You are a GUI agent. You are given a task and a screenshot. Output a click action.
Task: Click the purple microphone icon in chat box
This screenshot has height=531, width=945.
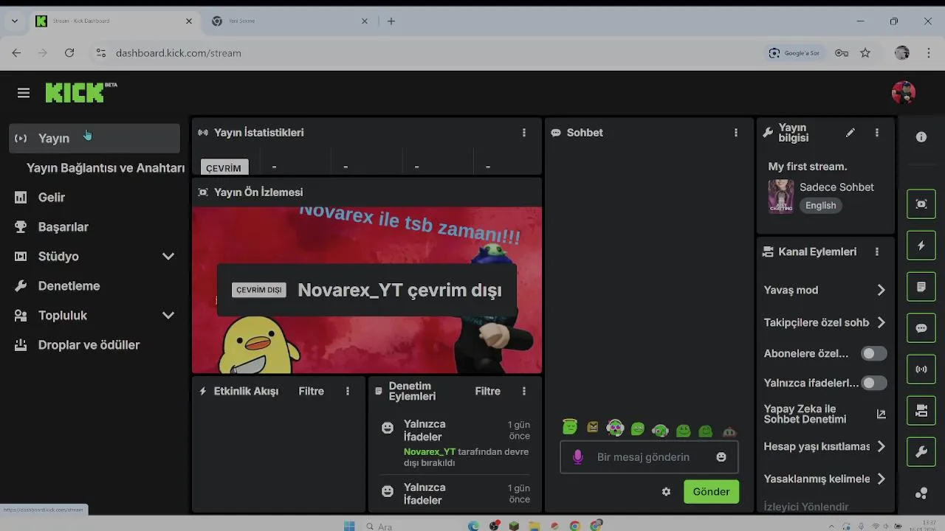[578, 457]
